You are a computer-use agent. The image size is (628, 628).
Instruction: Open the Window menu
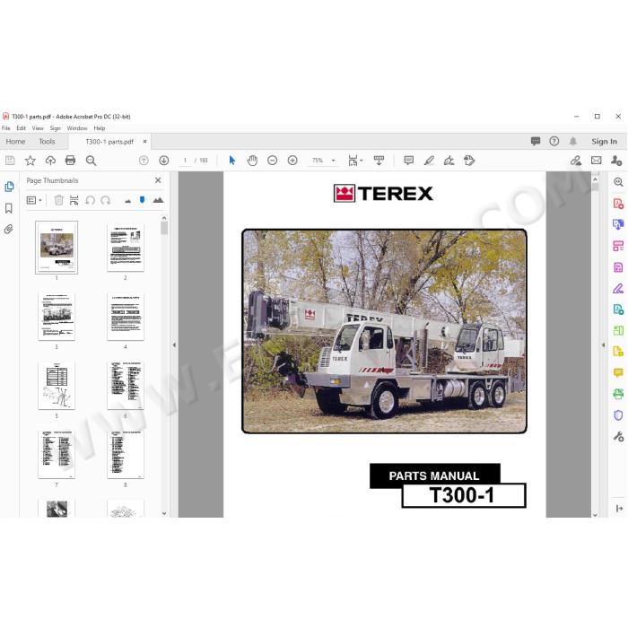click(x=77, y=128)
